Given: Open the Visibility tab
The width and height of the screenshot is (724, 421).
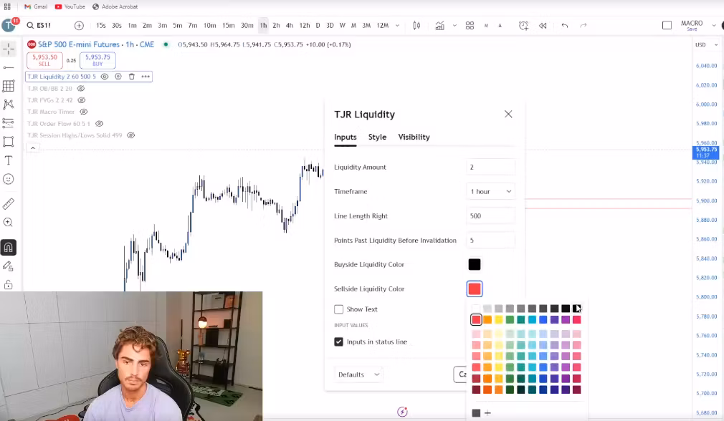Looking at the screenshot, I should [414, 137].
